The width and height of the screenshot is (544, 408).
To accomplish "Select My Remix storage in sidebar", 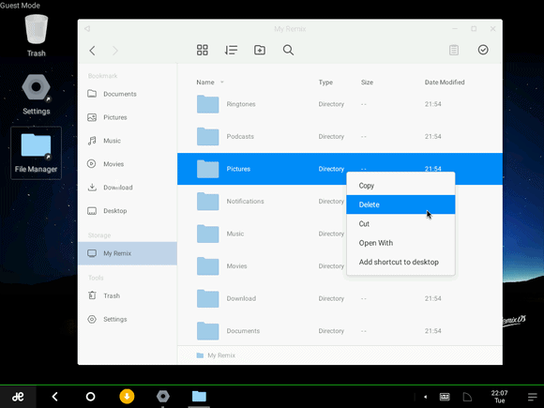I will 128,253.
